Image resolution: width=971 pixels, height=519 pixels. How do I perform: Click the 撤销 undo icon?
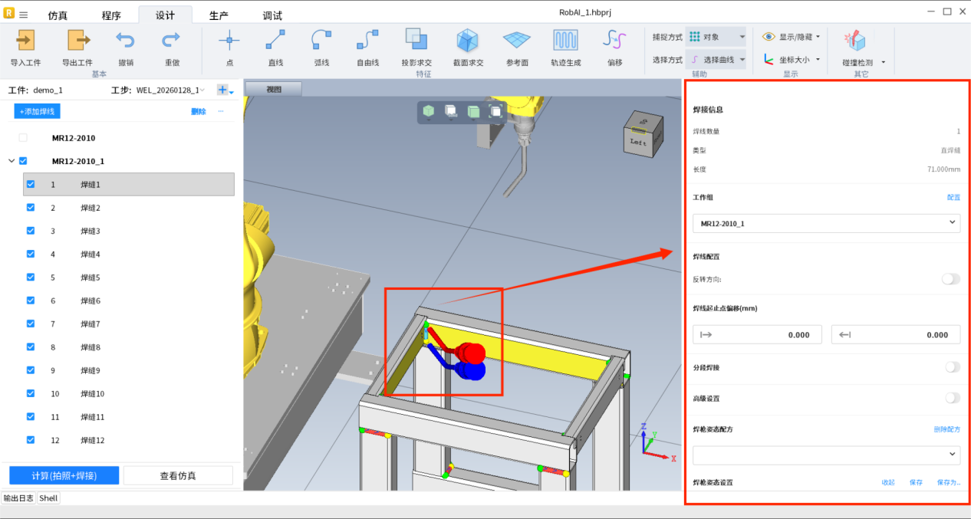pyautogui.click(x=125, y=41)
